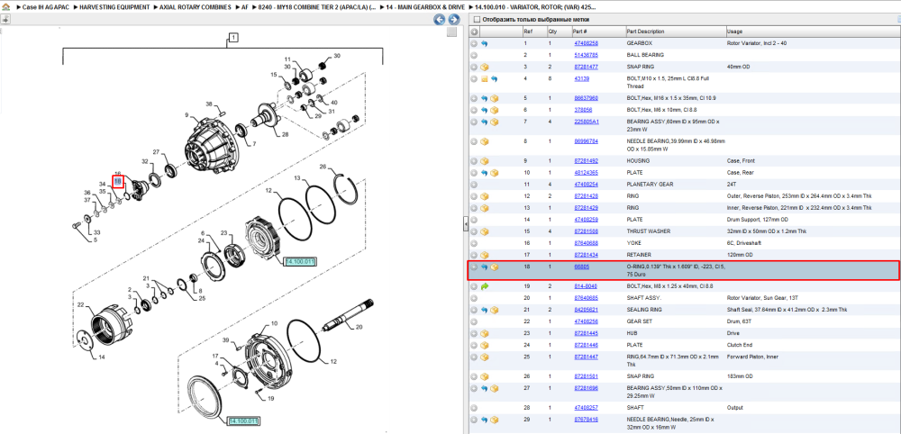Open part number 43139 link
The width and height of the screenshot is (901, 434).
[x=581, y=78]
